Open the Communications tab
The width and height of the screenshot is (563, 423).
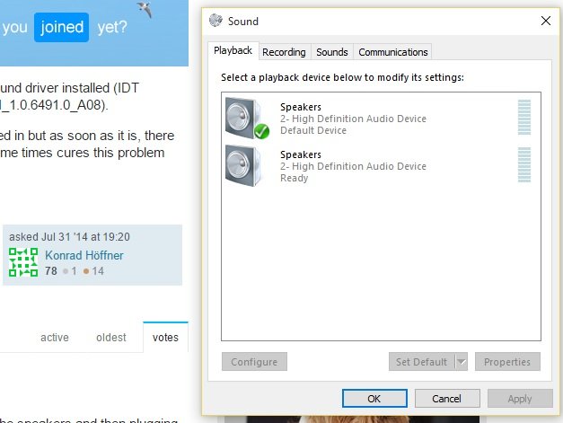[393, 52]
